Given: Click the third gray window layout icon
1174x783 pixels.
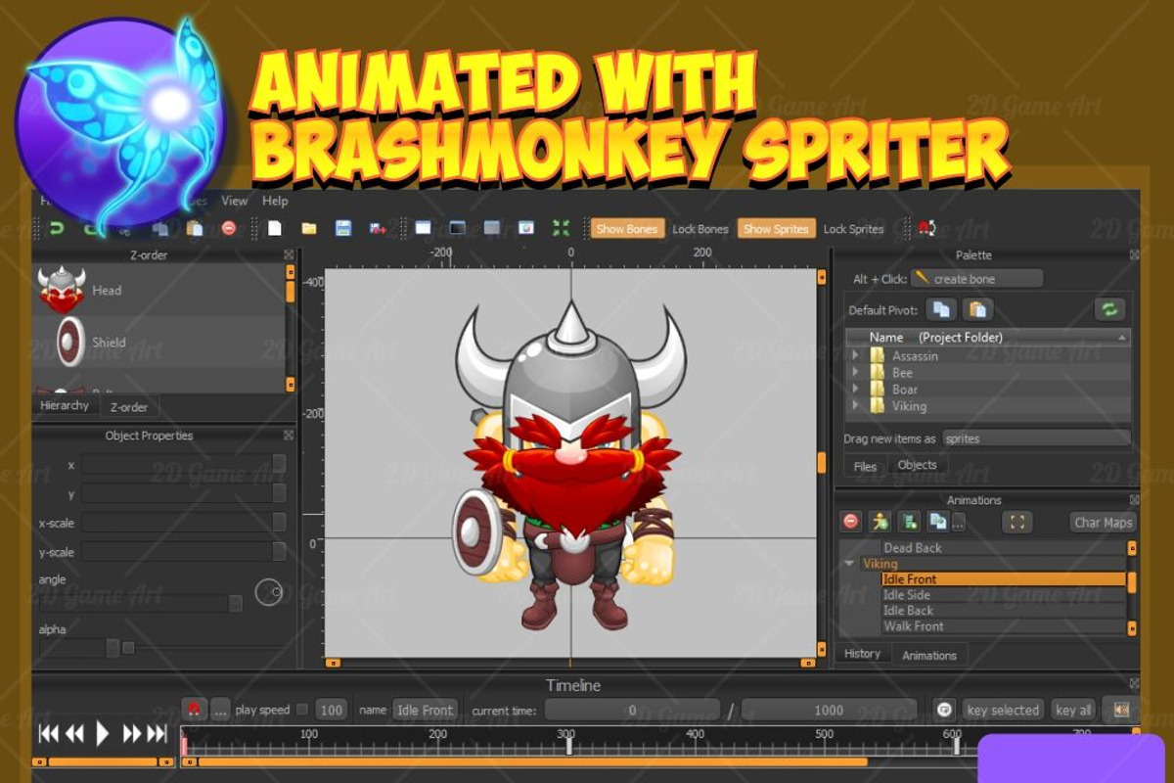Looking at the screenshot, I should [492, 228].
